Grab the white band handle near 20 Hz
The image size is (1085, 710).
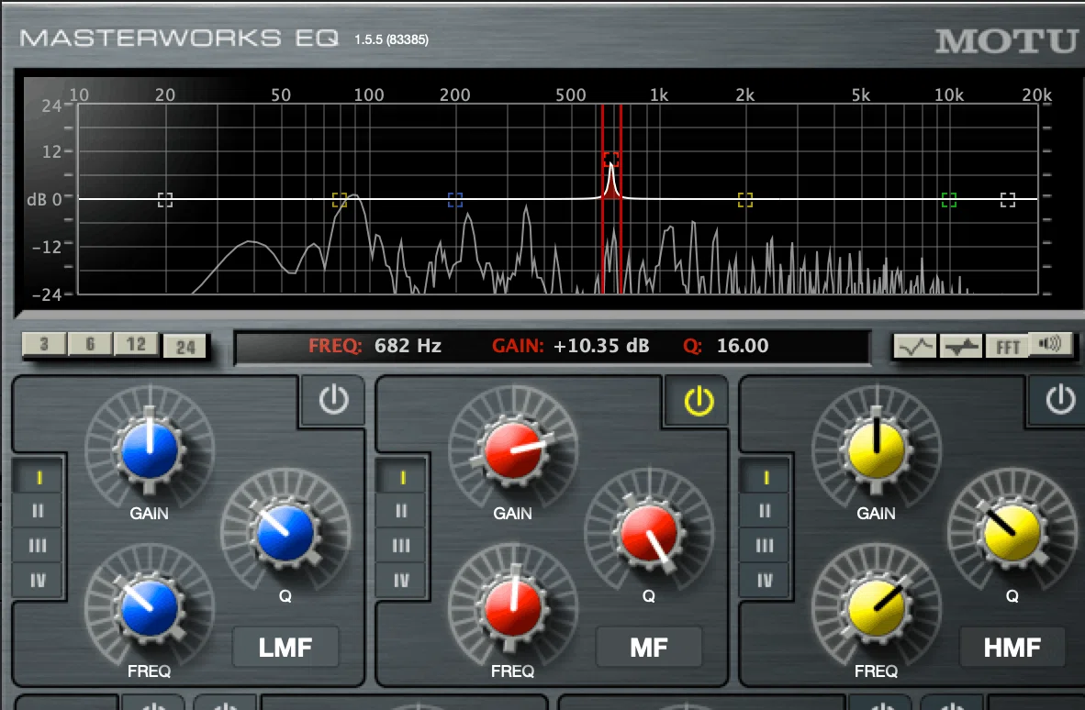[164, 200]
